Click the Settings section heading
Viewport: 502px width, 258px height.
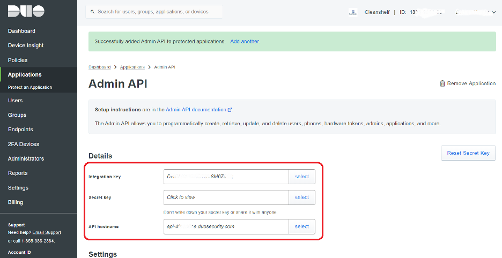tap(102, 254)
